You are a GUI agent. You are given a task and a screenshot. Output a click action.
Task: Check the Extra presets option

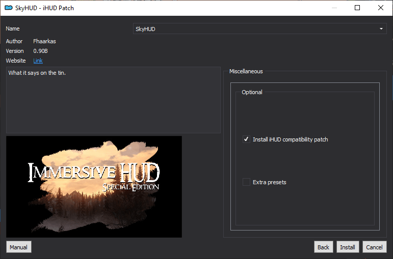(x=246, y=182)
